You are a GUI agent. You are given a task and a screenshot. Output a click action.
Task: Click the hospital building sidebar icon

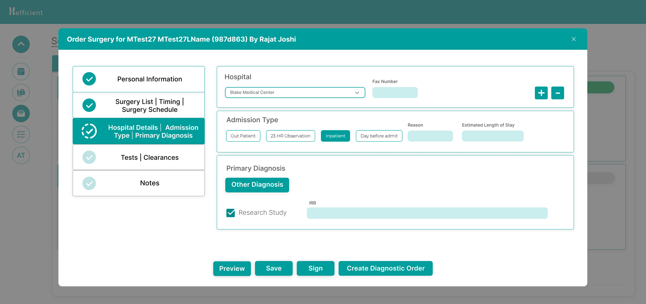coord(21,92)
